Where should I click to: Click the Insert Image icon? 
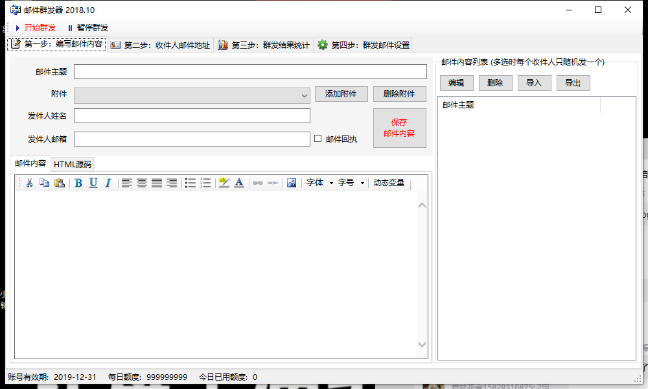292,183
